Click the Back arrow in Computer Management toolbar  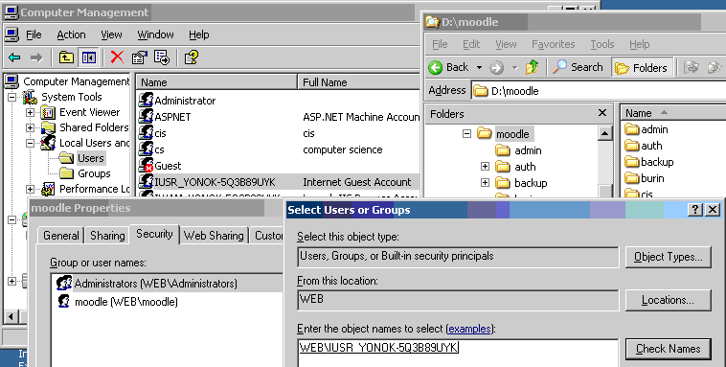point(14,57)
